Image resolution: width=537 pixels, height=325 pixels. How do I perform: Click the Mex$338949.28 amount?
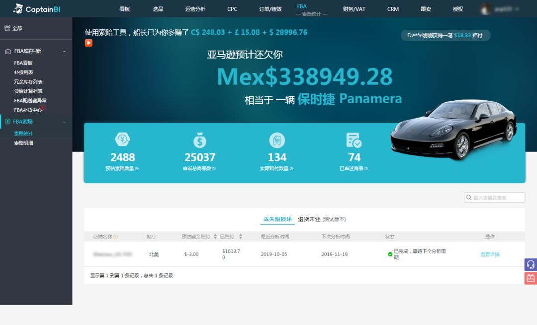(305, 76)
